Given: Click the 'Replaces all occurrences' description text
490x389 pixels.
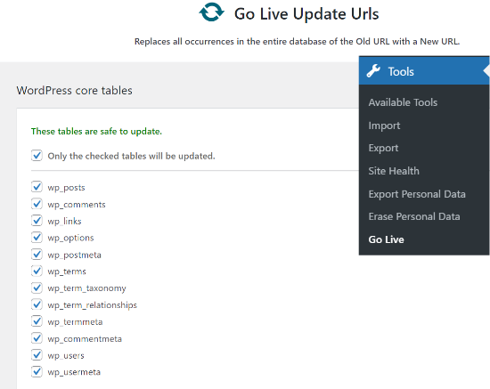Looking at the screenshot, I should [298, 42].
